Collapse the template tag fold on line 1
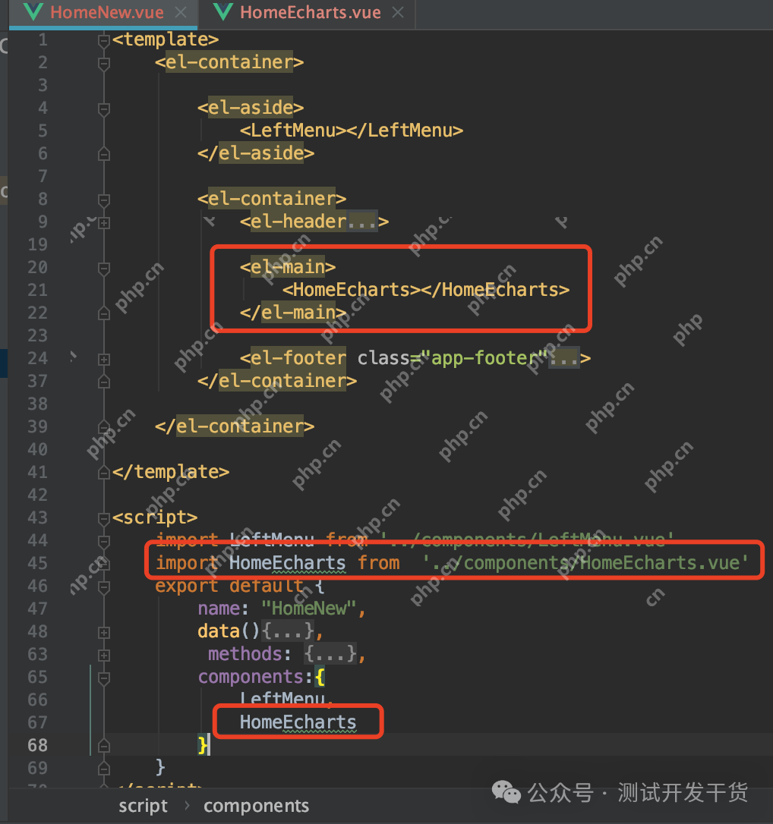Viewport: 773px width, 824px height. click(104, 40)
